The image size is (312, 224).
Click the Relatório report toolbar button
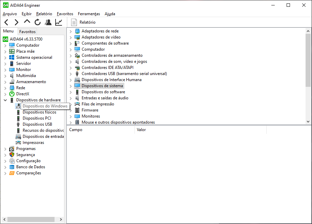[83, 22]
